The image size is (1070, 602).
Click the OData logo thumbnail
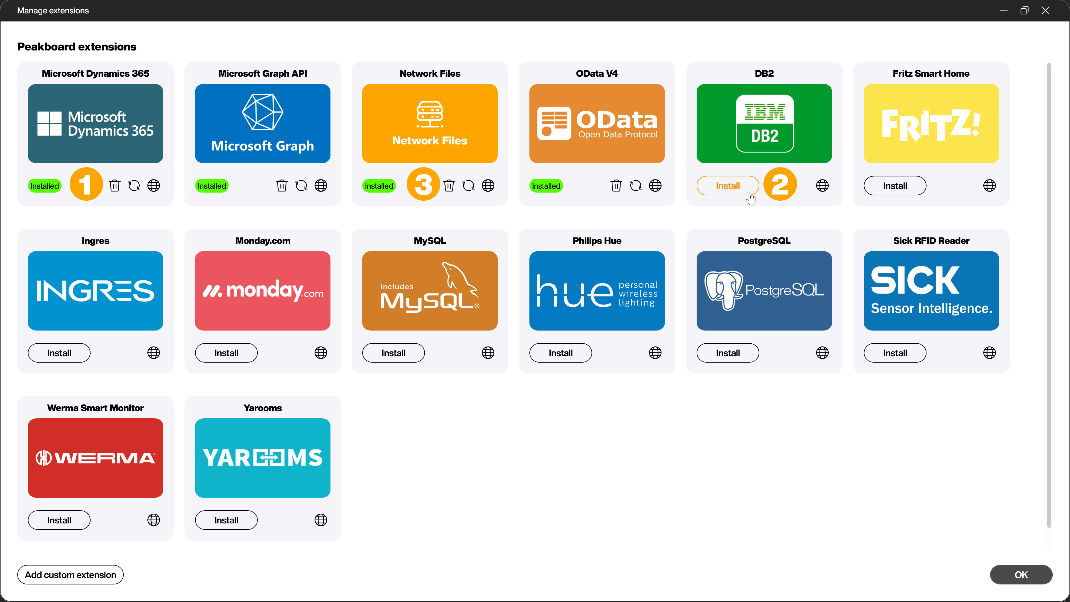point(597,124)
